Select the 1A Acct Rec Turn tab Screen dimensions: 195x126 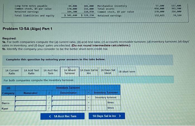[x=51, y=72]
